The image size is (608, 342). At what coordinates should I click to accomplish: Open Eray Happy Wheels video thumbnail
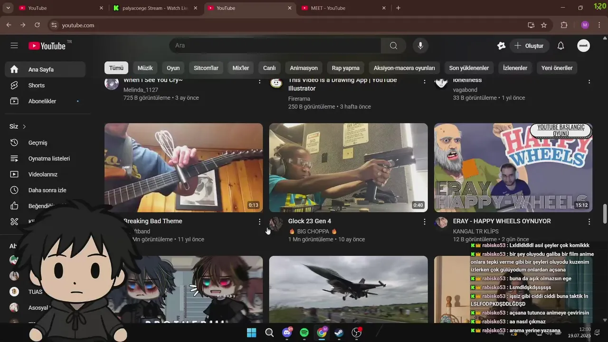[x=513, y=168]
